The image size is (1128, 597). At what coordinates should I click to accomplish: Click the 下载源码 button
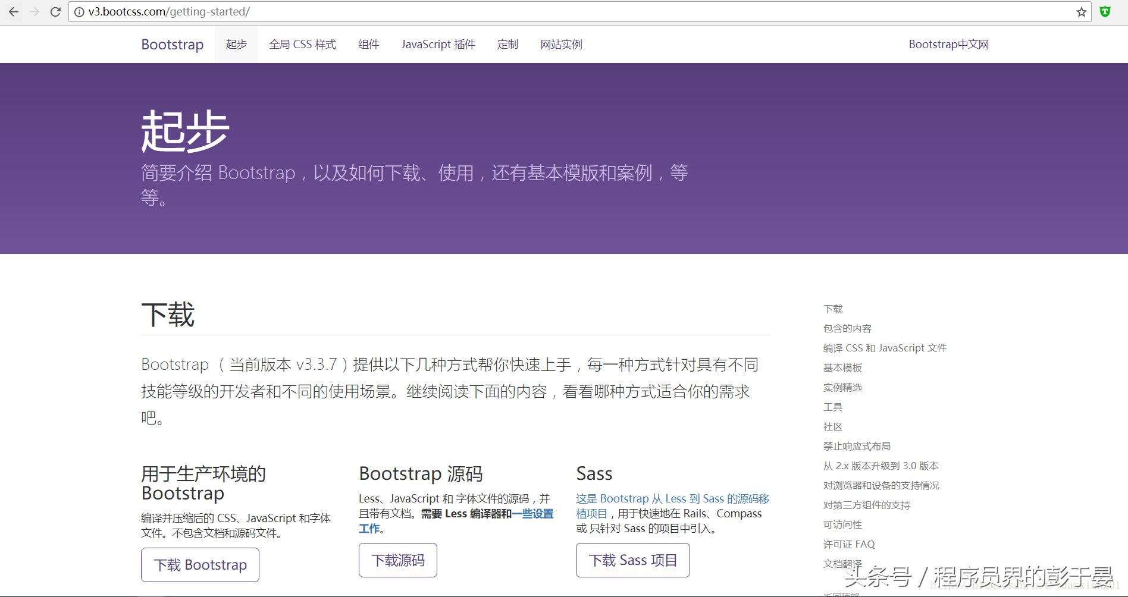[x=398, y=560]
